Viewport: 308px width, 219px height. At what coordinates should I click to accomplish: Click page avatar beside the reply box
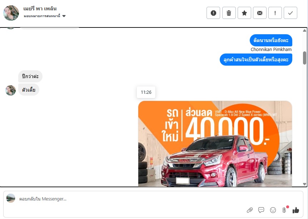pos(11,198)
